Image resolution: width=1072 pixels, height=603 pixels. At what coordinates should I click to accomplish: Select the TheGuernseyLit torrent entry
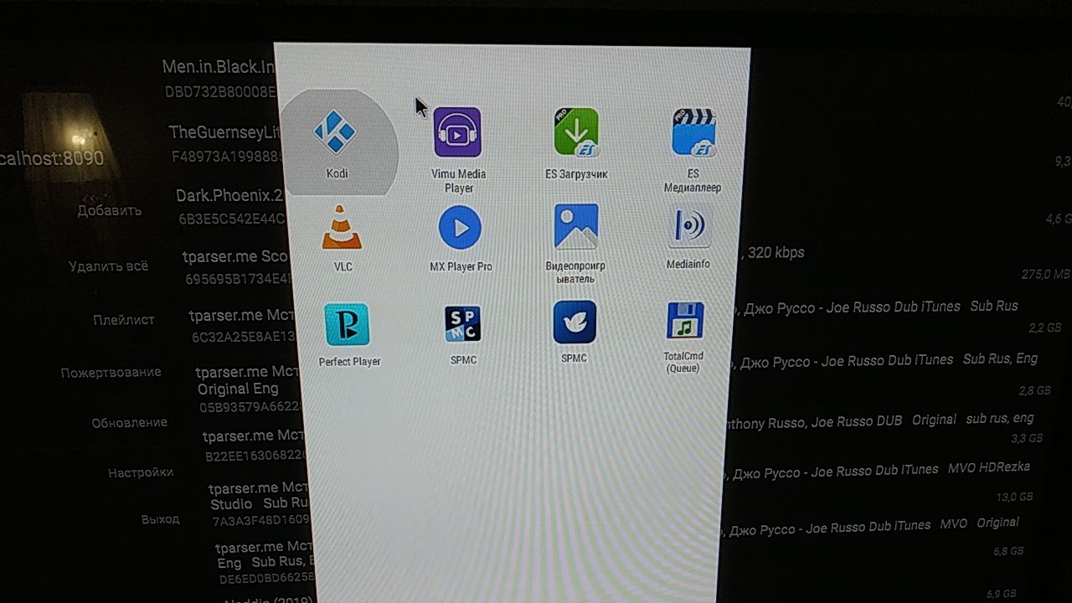click(225, 143)
